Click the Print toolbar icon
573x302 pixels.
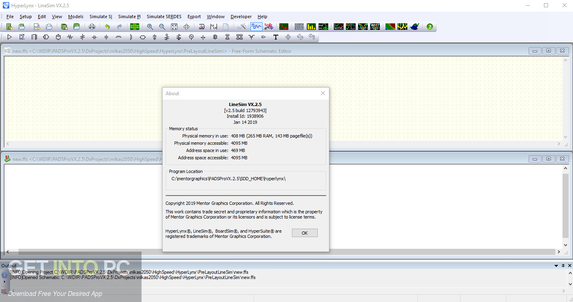pos(92,27)
